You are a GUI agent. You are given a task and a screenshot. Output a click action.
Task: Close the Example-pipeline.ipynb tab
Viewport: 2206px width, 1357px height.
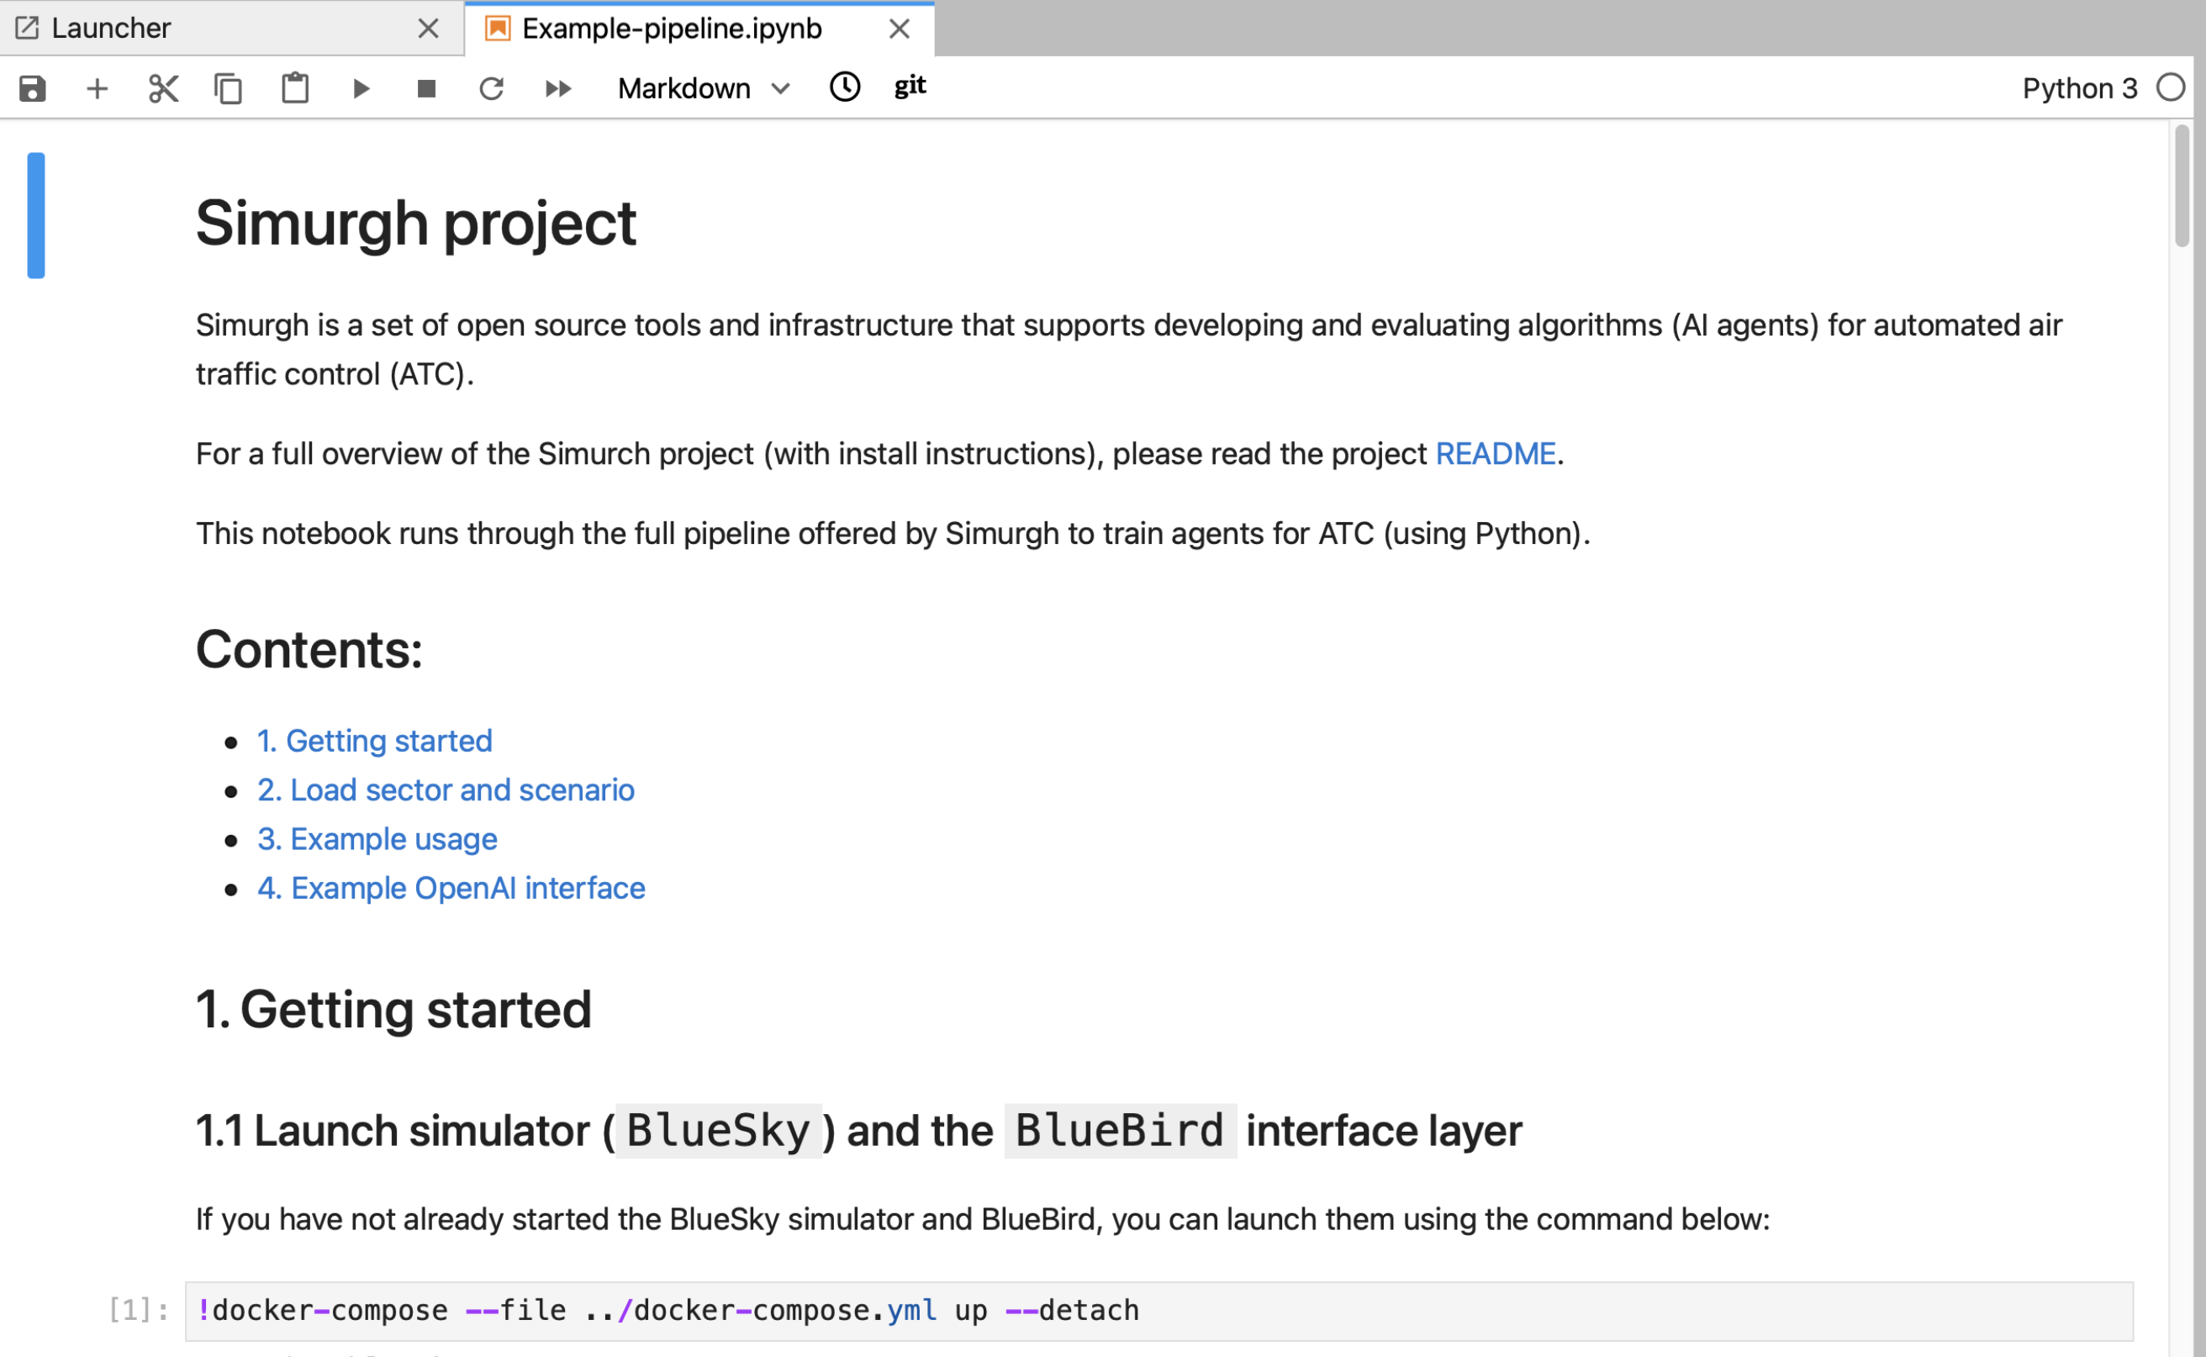pos(900,29)
